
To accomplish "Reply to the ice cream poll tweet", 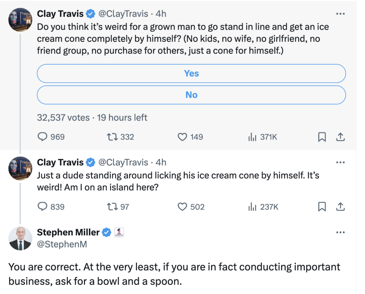I will (x=43, y=137).
